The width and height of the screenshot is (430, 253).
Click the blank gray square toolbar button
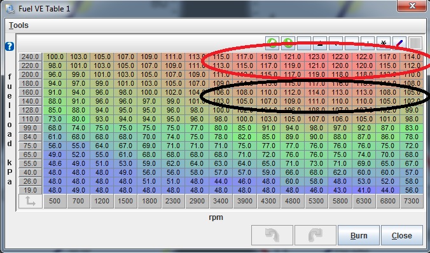[415, 43]
